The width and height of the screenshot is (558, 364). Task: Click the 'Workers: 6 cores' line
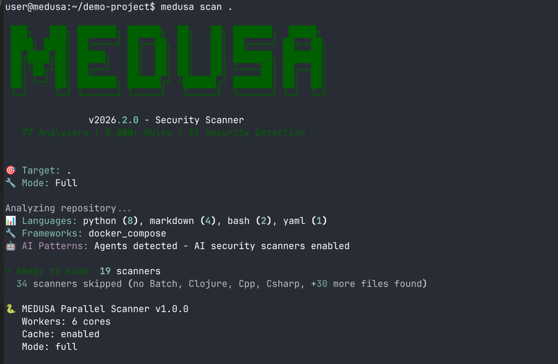66,321
